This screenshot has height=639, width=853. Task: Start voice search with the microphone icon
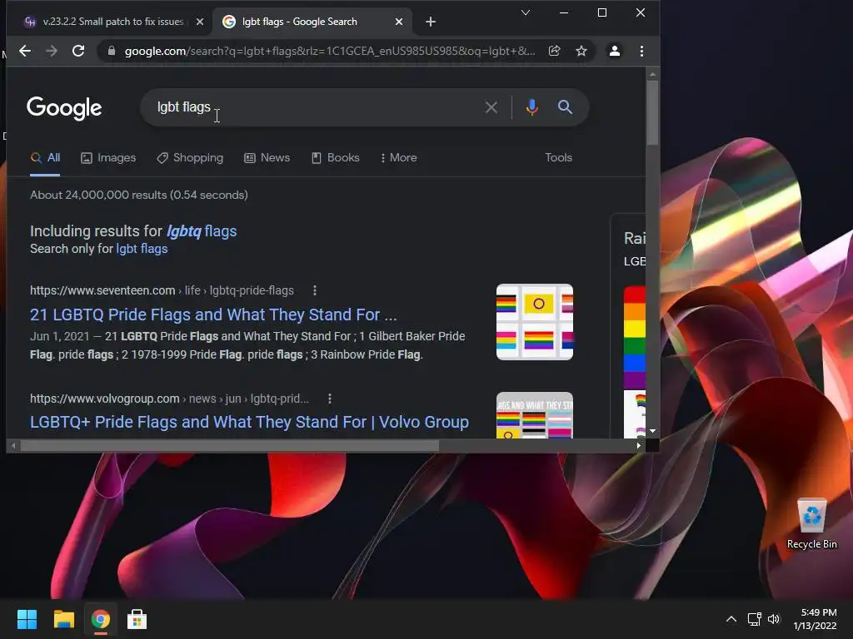[x=532, y=107]
